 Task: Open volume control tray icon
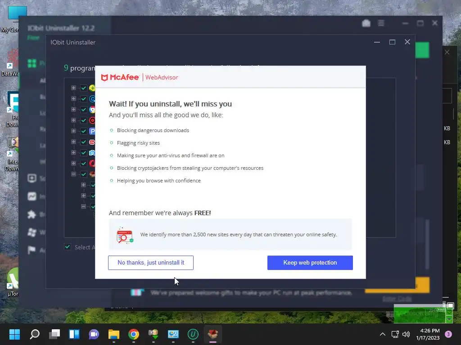pyautogui.click(x=406, y=334)
